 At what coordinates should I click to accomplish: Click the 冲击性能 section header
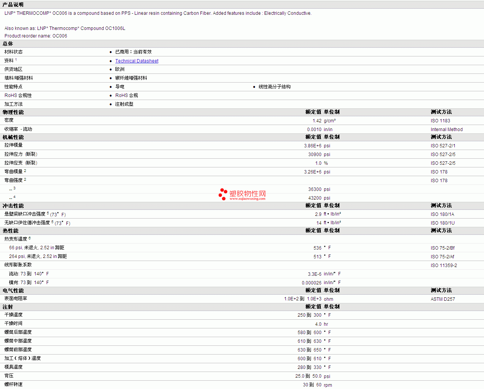pyautogui.click(x=13, y=206)
